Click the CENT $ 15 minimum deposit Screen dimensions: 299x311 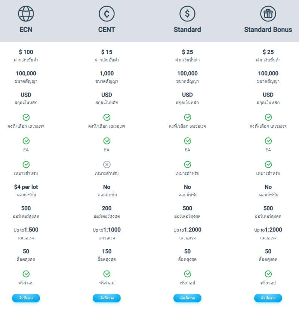coord(107,52)
